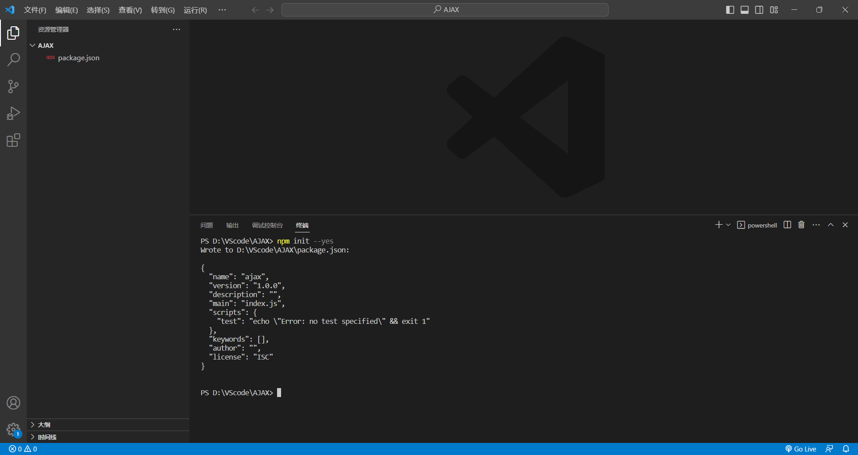Open the 查看(V) menu
This screenshot has height=455, width=858.
(x=130, y=10)
